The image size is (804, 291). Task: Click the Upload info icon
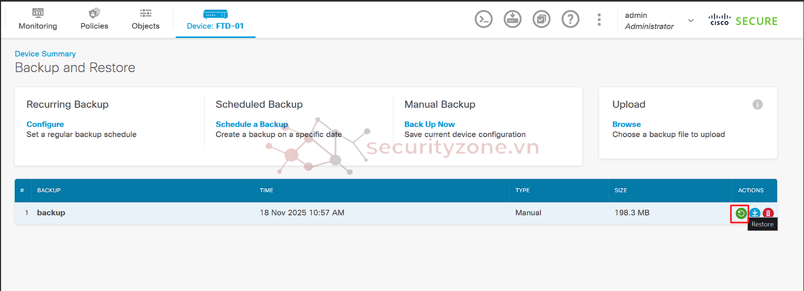click(758, 104)
